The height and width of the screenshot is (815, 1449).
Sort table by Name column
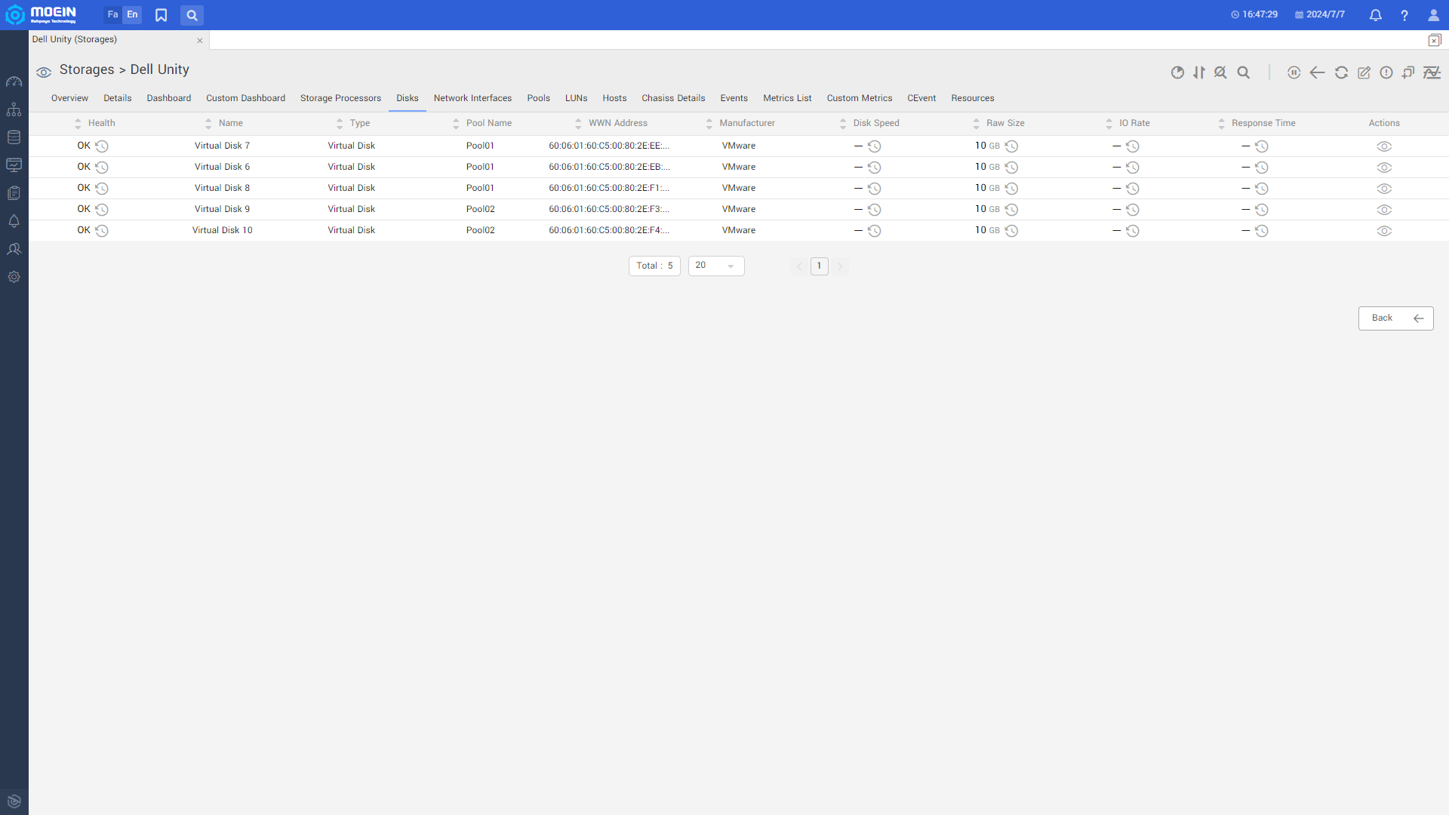point(208,124)
